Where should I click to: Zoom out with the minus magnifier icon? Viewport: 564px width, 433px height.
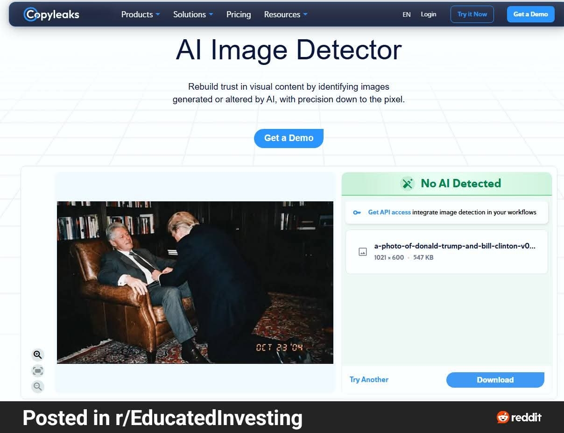point(38,386)
